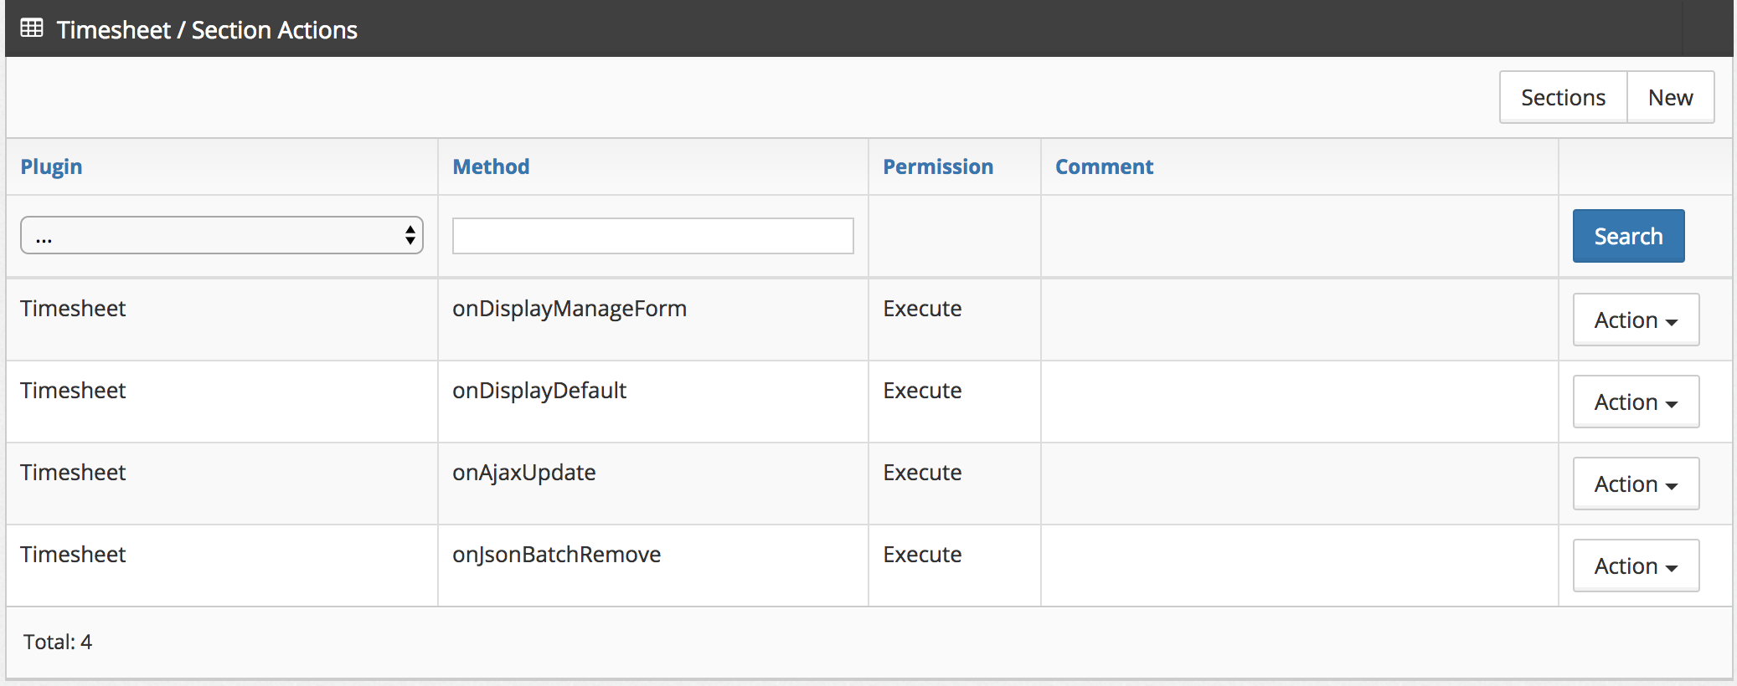The width and height of the screenshot is (1737, 686).
Task: Click the table grid icon in header
Action: tap(32, 28)
